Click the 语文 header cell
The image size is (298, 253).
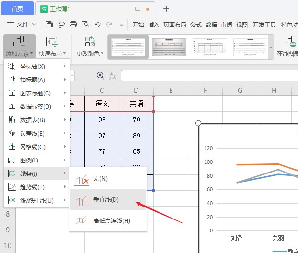[102, 103]
